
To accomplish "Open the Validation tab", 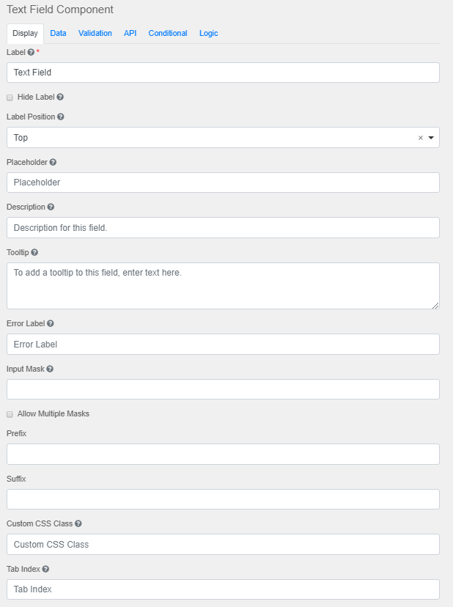I will (95, 33).
